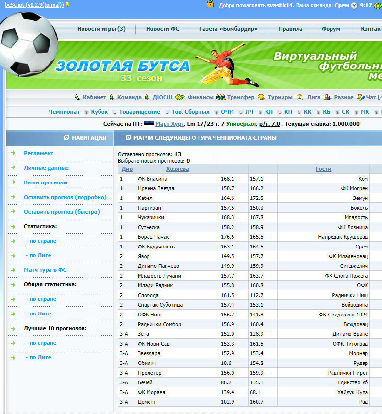Sort table by Хозяева column header
This screenshot has height=414, width=382.
click(177, 169)
